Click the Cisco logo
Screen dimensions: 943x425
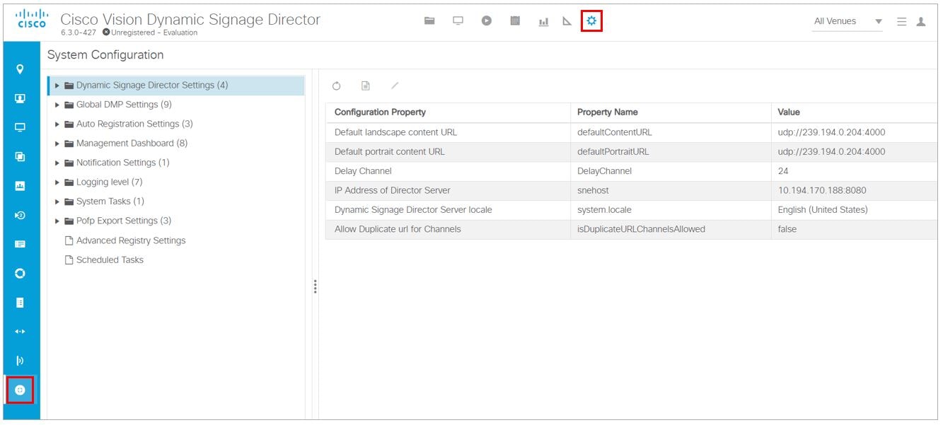31,20
